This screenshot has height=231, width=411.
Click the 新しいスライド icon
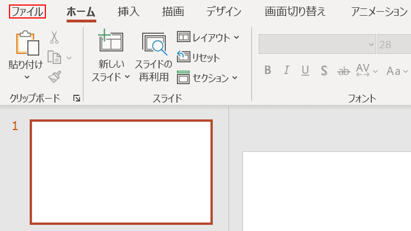[111, 40]
